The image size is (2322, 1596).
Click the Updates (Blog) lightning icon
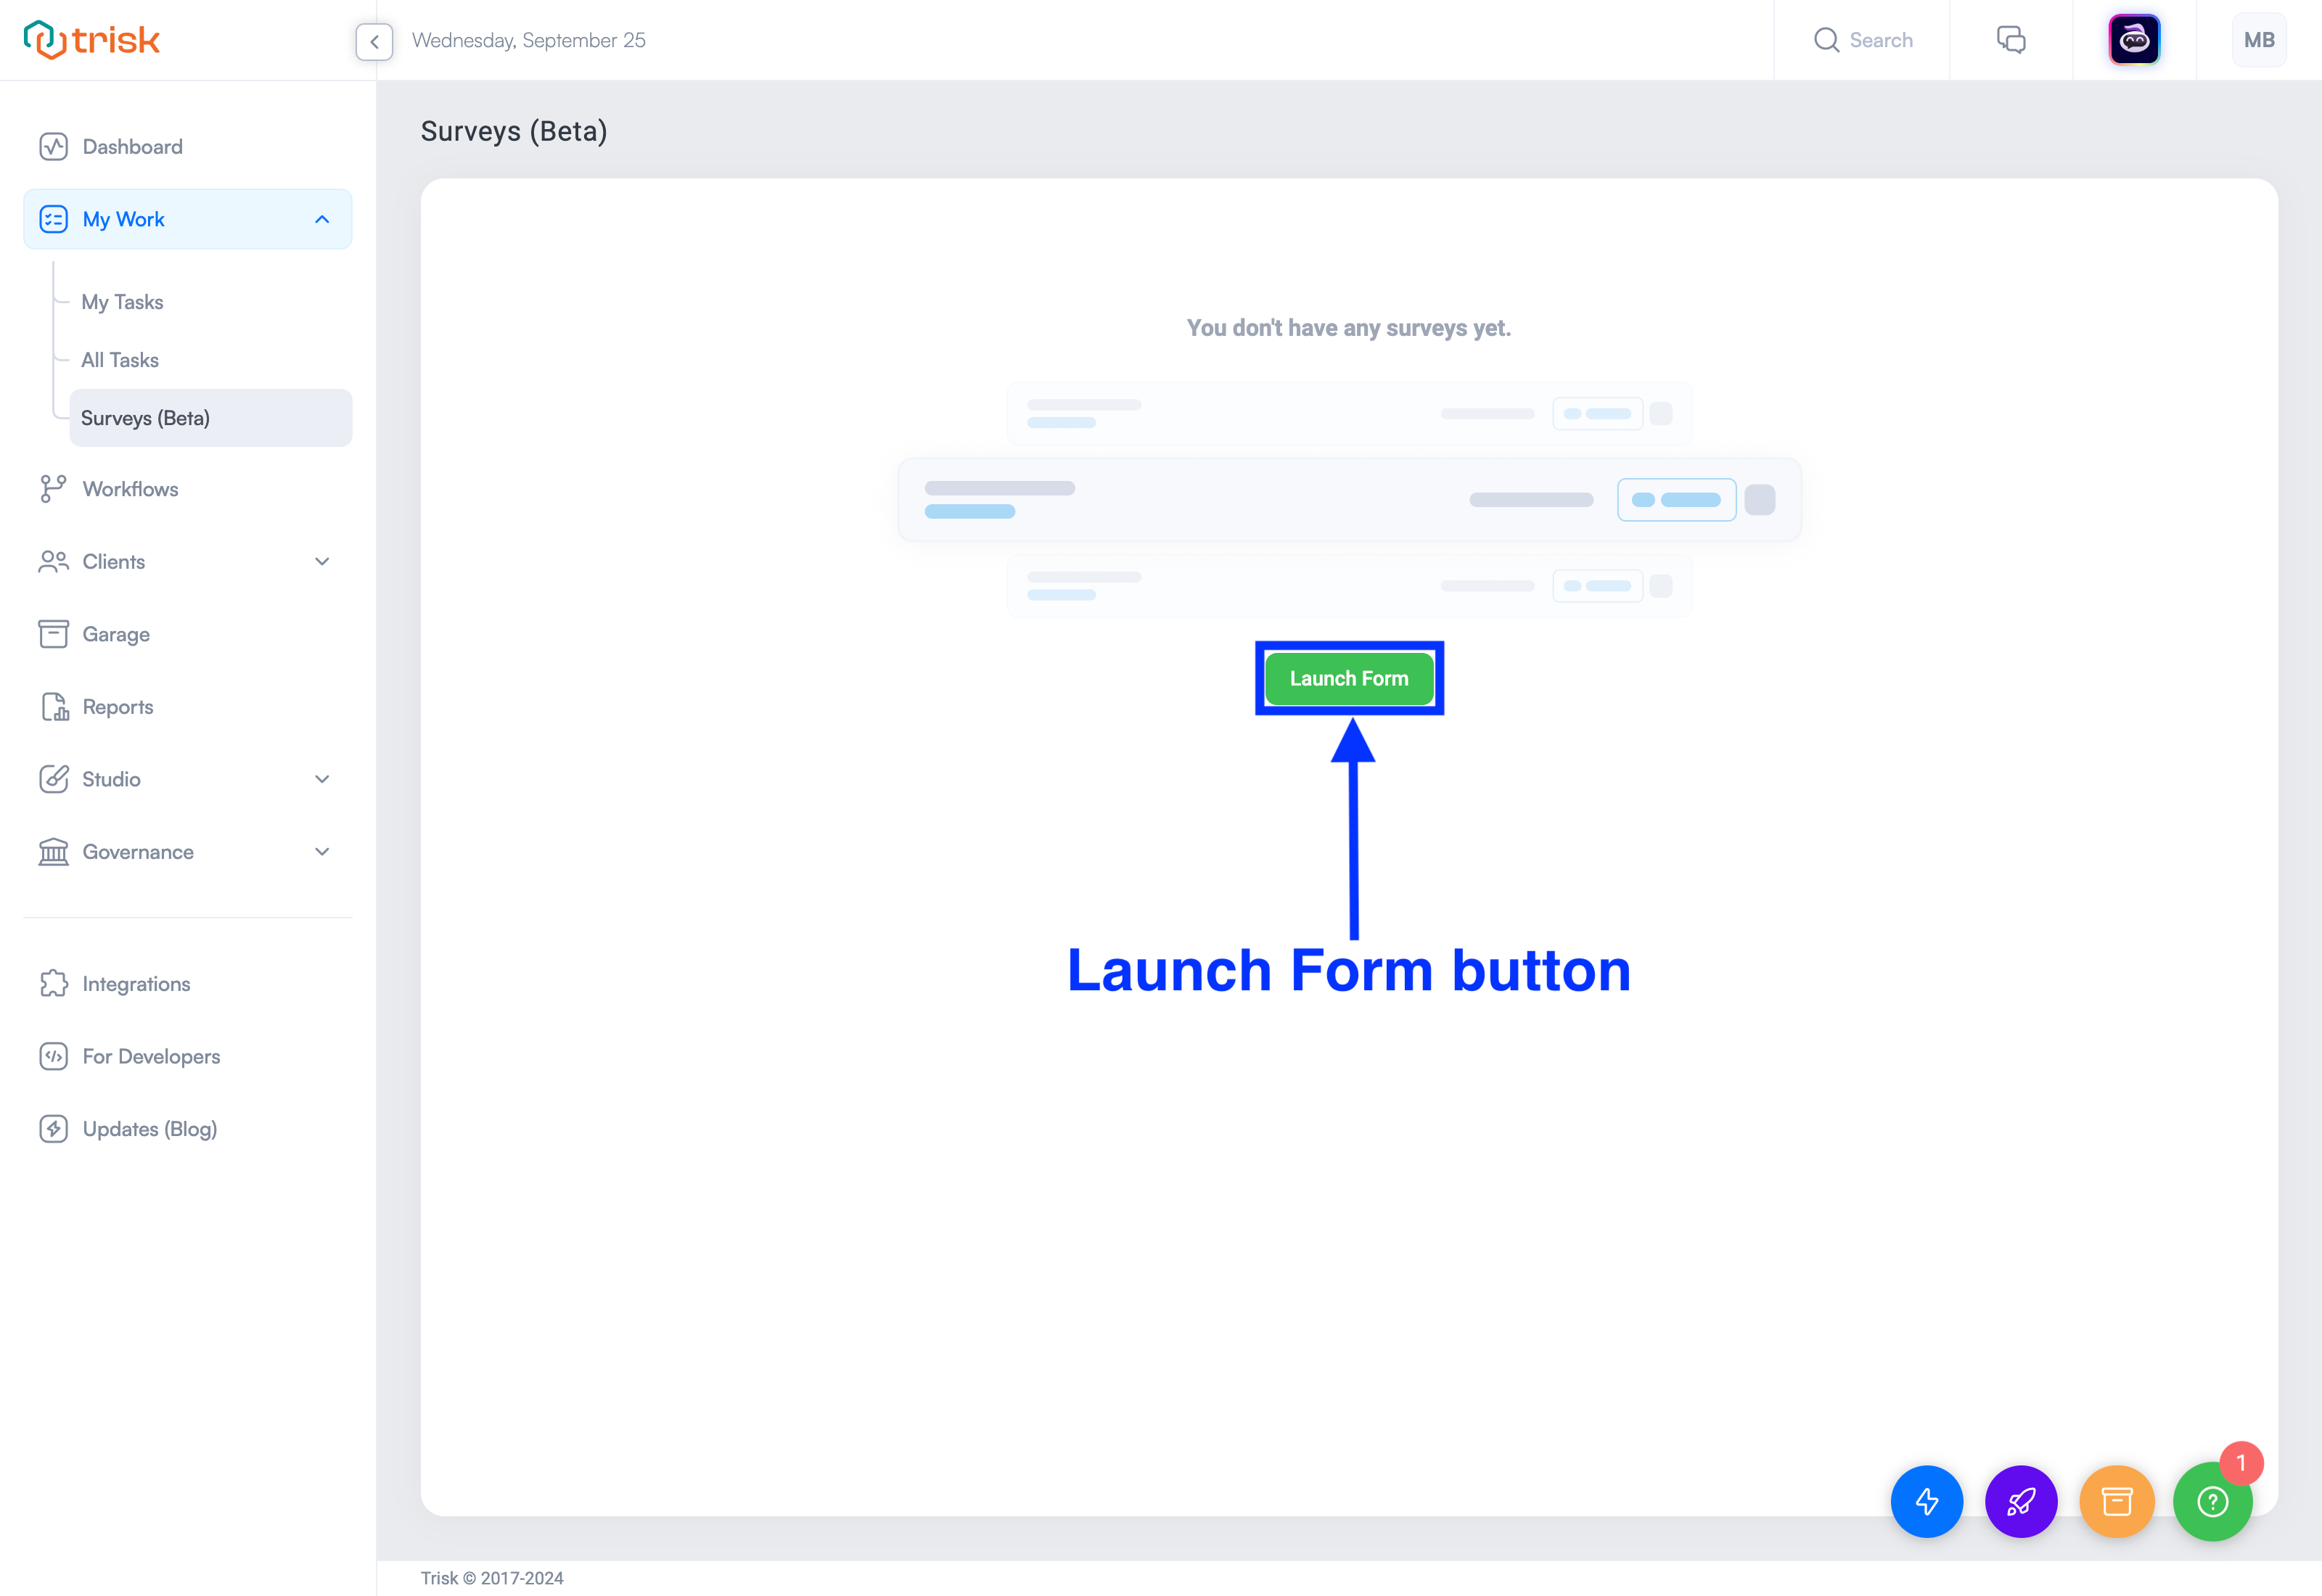(x=54, y=1129)
